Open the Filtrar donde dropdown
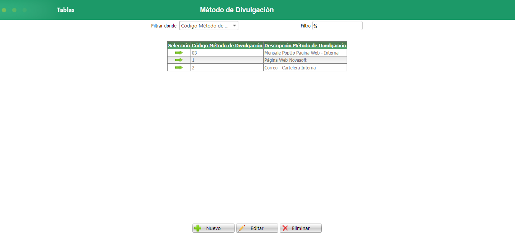 [209, 26]
